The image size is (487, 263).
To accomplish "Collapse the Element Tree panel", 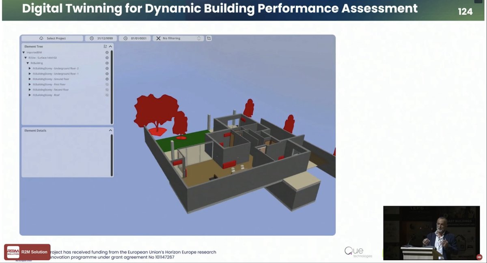I will 110,47.
